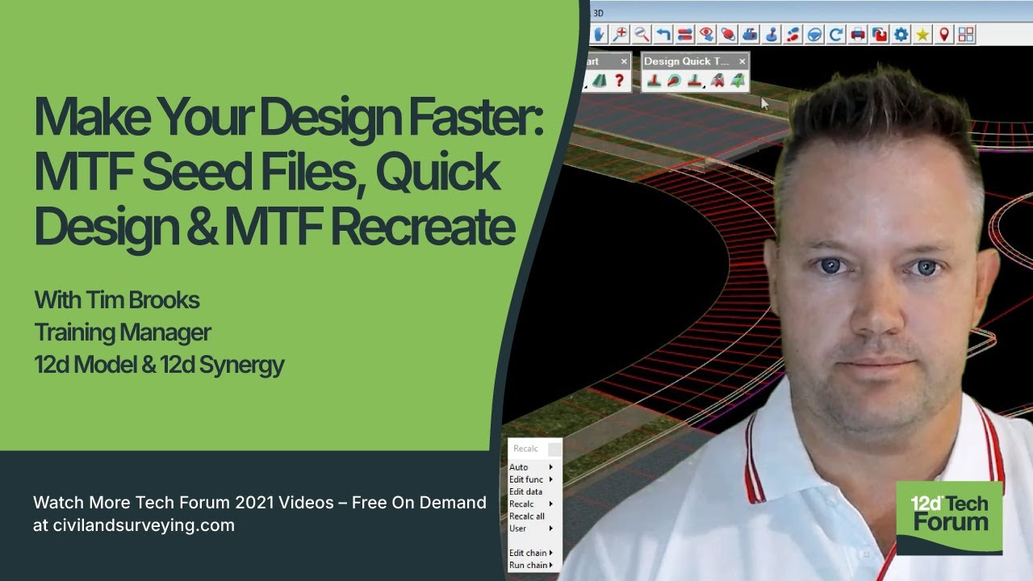Click green tick icon in Design Quick toolbar
The width and height of the screenshot is (1033, 581).
[x=737, y=81]
